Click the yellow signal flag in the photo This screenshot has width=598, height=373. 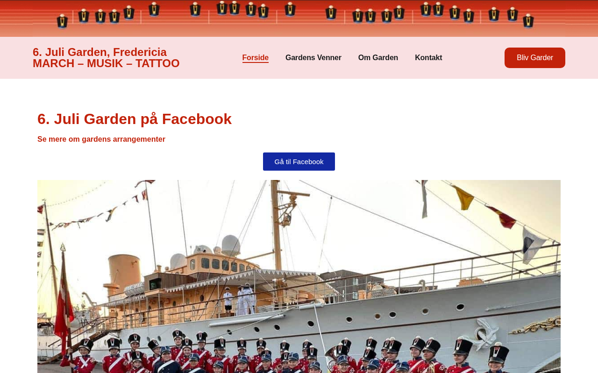click(x=463, y=197)
